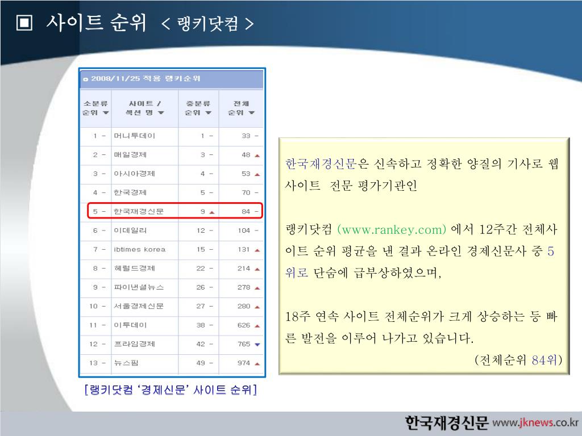
Task: Click red up arrow beside 131 (ibtimes korea)
Action: pos(257,250)
